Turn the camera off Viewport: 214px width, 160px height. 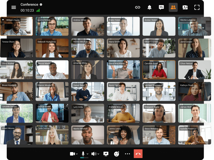pyautogui.click(x=72, y=154)
